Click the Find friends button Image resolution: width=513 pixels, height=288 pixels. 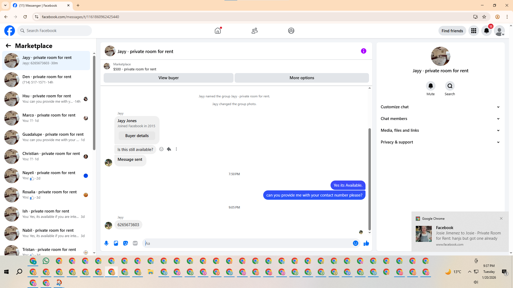tap(452, 31)
